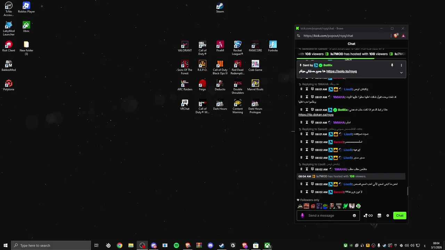The height and width of the screenshot is (250, 445).
Task: Select the Call of Duty Black Ops III icon
Action: [x=220, y=67]
